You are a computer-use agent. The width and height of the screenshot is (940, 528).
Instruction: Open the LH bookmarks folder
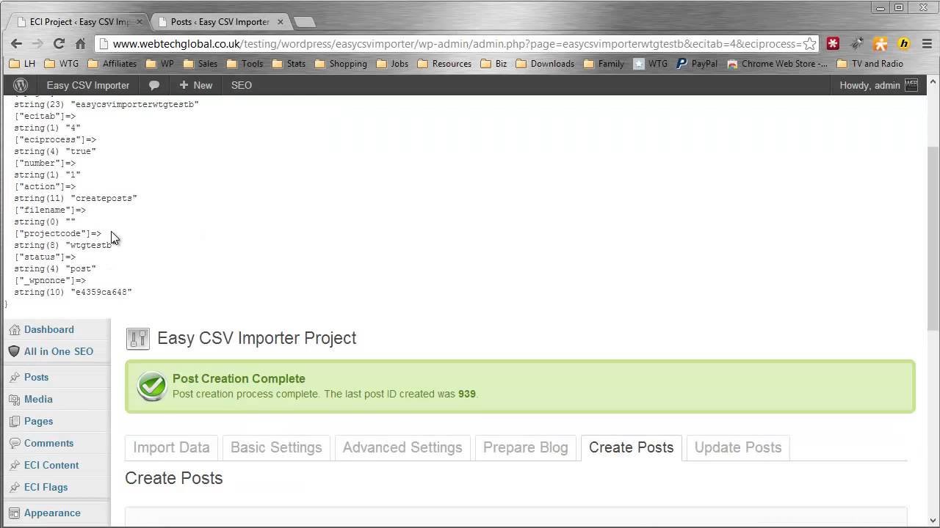click(x=22, y=64)
